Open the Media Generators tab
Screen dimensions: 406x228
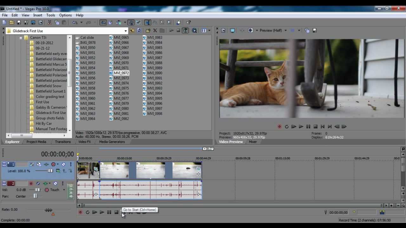(112, 142)
